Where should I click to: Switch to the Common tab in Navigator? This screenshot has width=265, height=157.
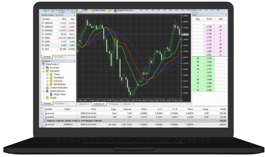(47, 103)
